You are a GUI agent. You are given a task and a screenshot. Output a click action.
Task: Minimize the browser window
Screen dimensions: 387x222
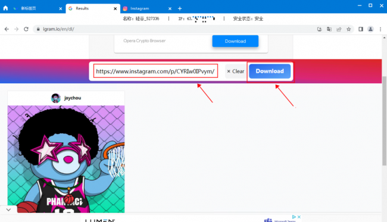pos(360,5)
